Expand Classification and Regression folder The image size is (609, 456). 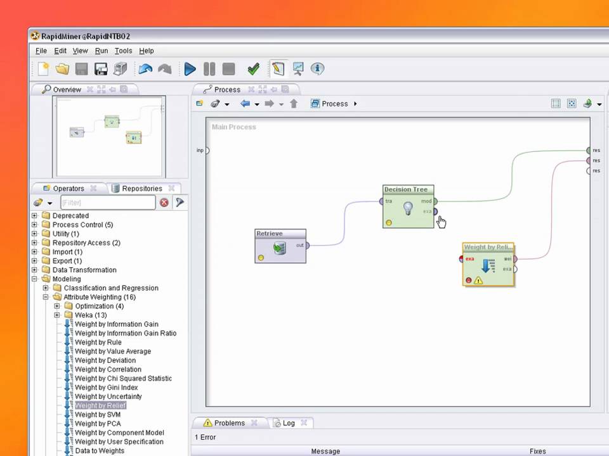46,288
